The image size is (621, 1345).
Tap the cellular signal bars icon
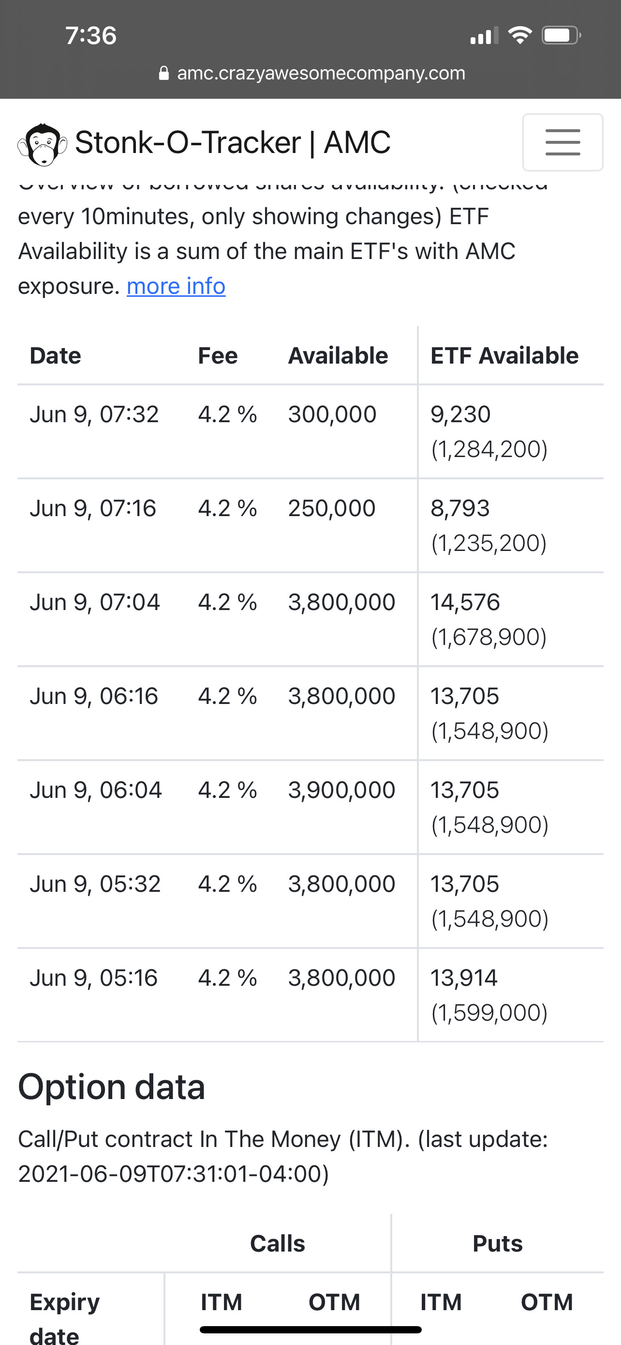point(484,36)
